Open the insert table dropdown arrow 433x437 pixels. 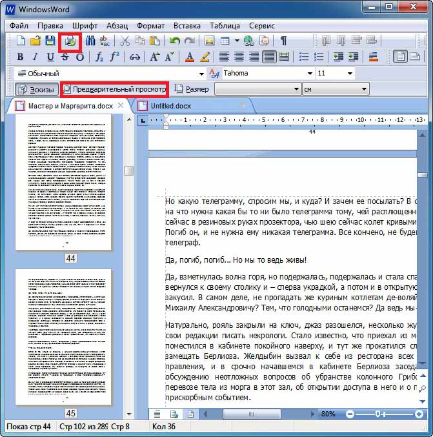[x=237, y=41]
